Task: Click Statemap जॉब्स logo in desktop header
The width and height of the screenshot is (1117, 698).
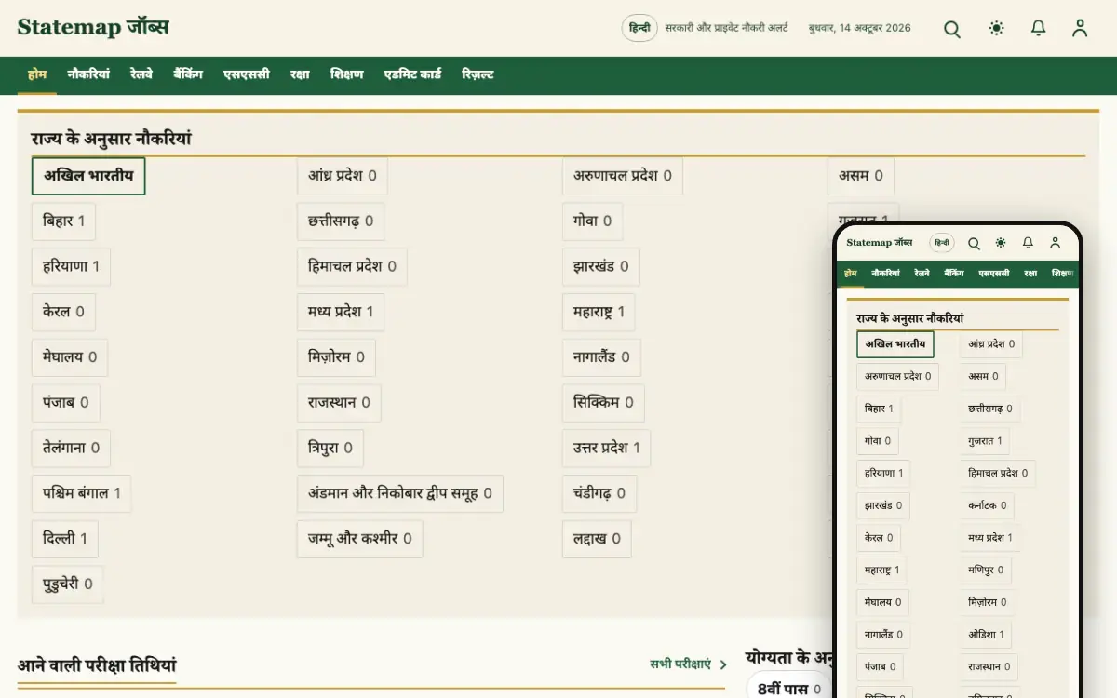Action: click(93, 27)
